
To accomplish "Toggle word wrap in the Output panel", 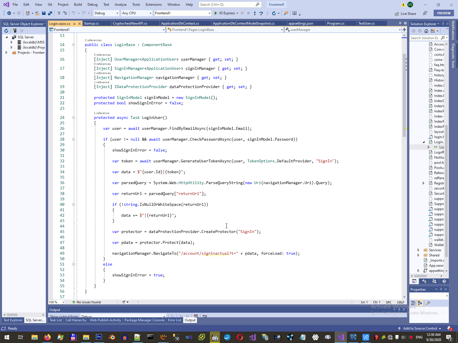I will pyautogui.click(x=205, y=316).
